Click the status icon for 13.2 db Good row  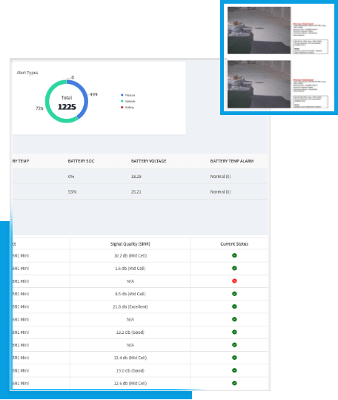tap(234, 332)
